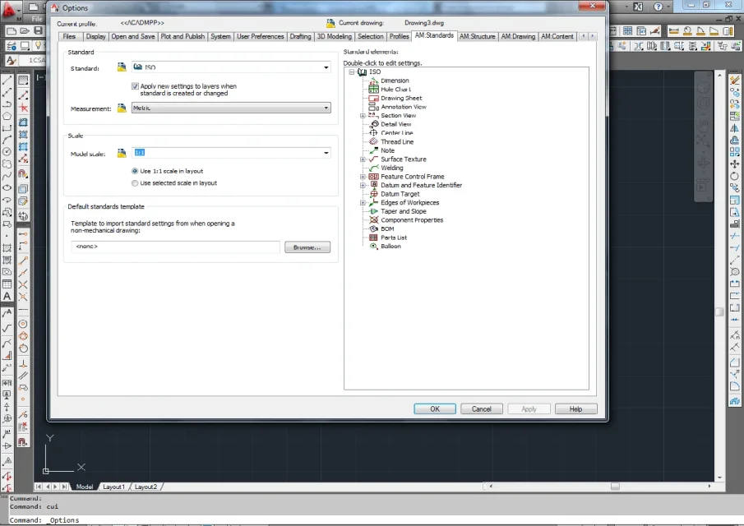Click the Browse button for templates
The image size is (744, 526).
coord(307,247)
